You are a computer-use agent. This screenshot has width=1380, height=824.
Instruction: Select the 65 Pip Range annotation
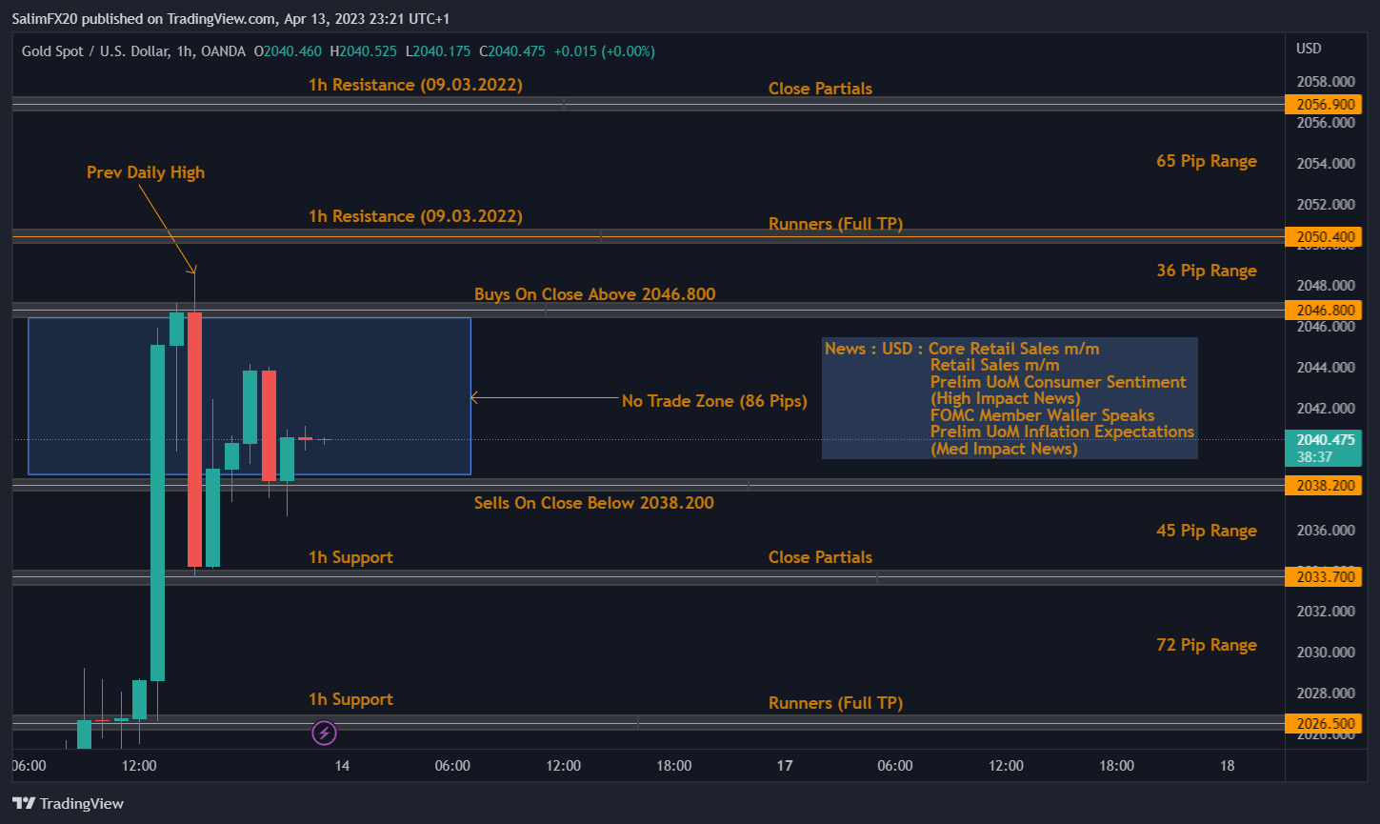[1206, 161]
